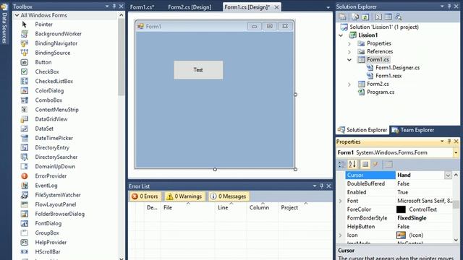Select the HelpProvider toolbox component
This screenshot has width=463, height=260.
51,242
